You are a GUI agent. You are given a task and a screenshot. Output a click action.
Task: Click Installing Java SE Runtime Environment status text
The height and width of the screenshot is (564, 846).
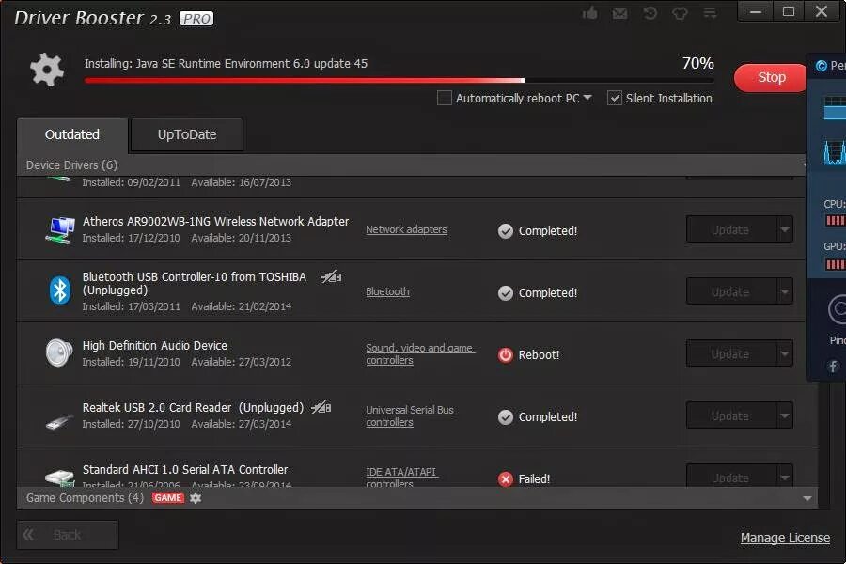[x=226, y=64]
